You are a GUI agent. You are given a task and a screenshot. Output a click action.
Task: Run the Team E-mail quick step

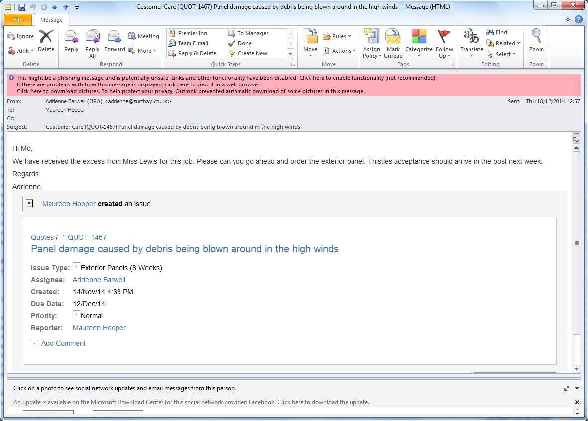click(x=188, y=43)
